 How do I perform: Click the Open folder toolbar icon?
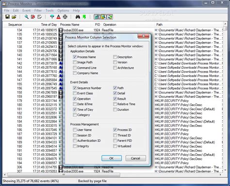[x=14, y=17]
